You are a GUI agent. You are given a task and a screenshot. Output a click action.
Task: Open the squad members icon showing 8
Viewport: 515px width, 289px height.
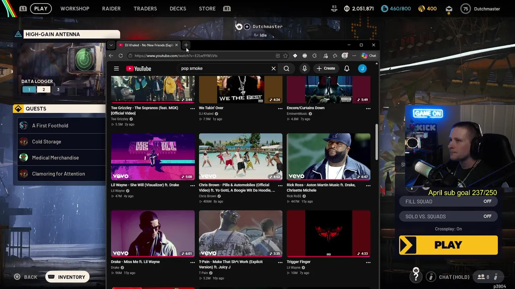pyautogui.click(x=483, y=277)
